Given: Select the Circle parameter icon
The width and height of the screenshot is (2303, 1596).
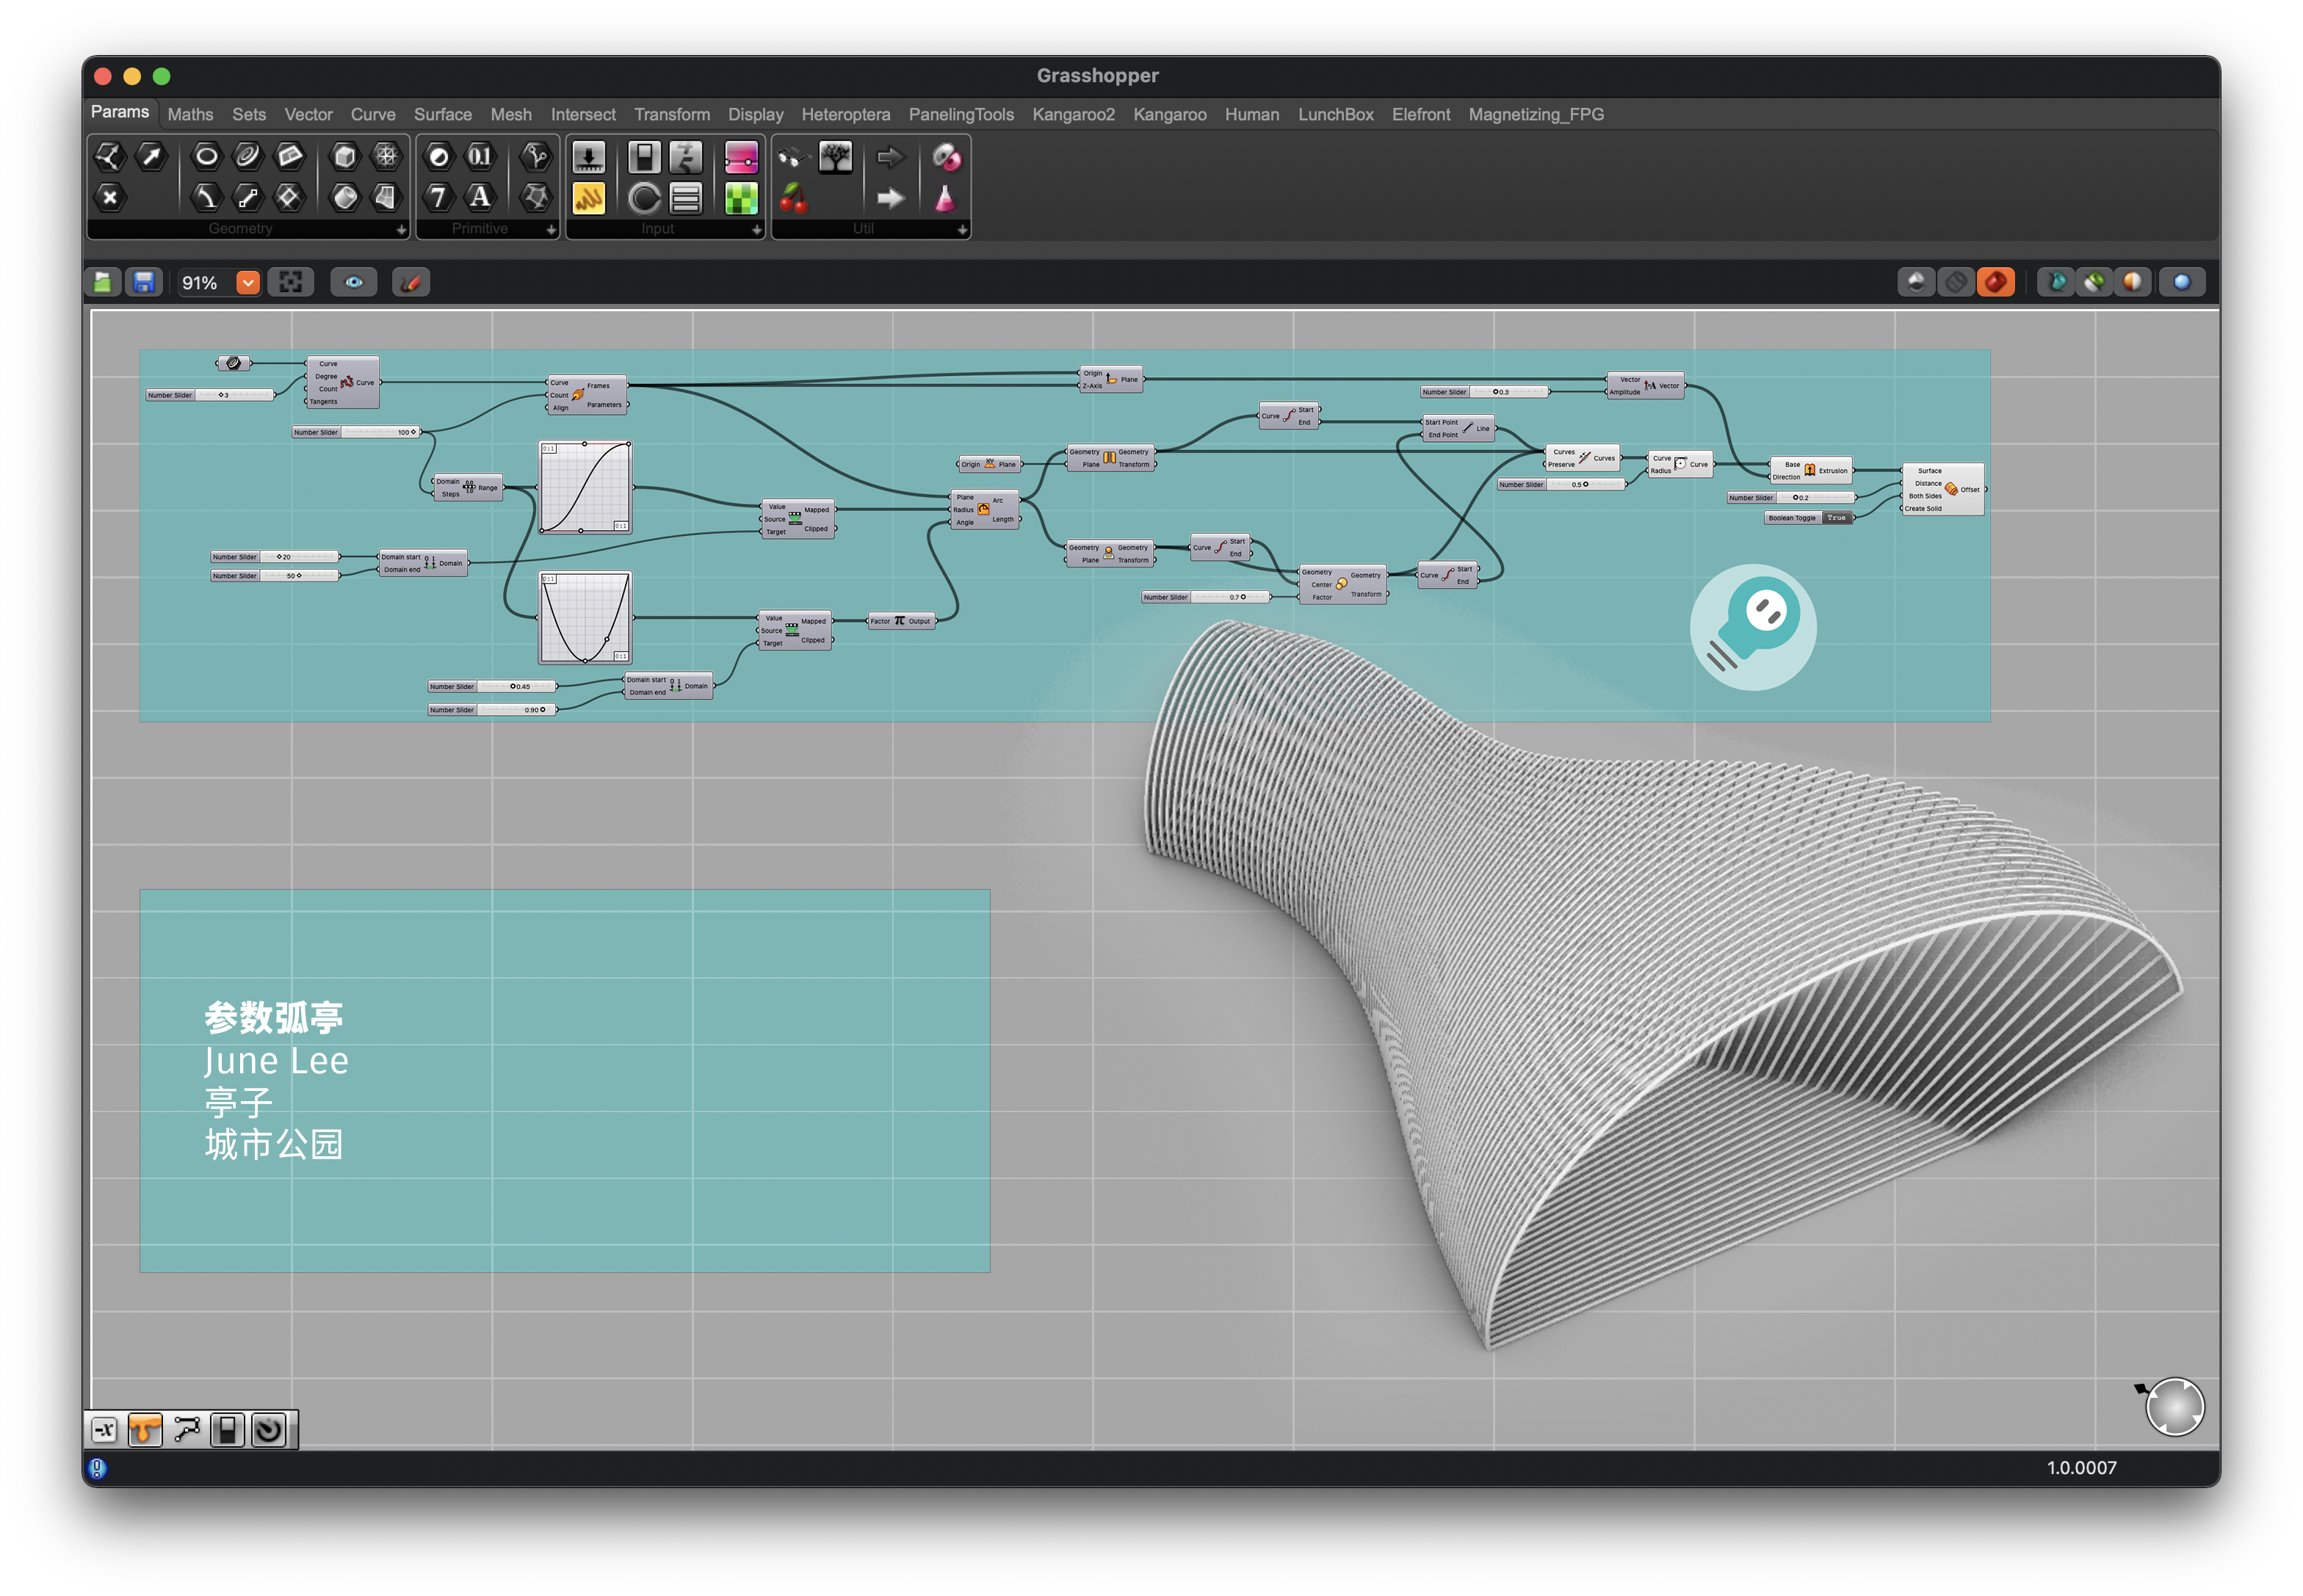Looking at the screenshot, I should [x=206, y=156].
